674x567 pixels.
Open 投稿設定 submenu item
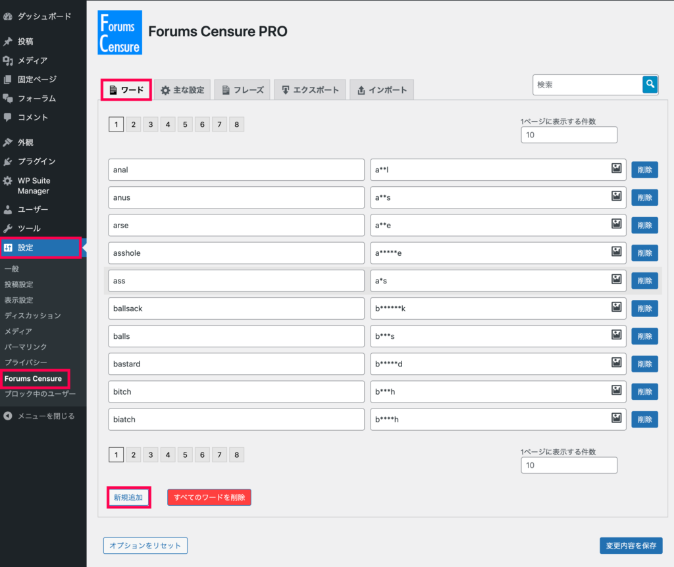(18, 284)
